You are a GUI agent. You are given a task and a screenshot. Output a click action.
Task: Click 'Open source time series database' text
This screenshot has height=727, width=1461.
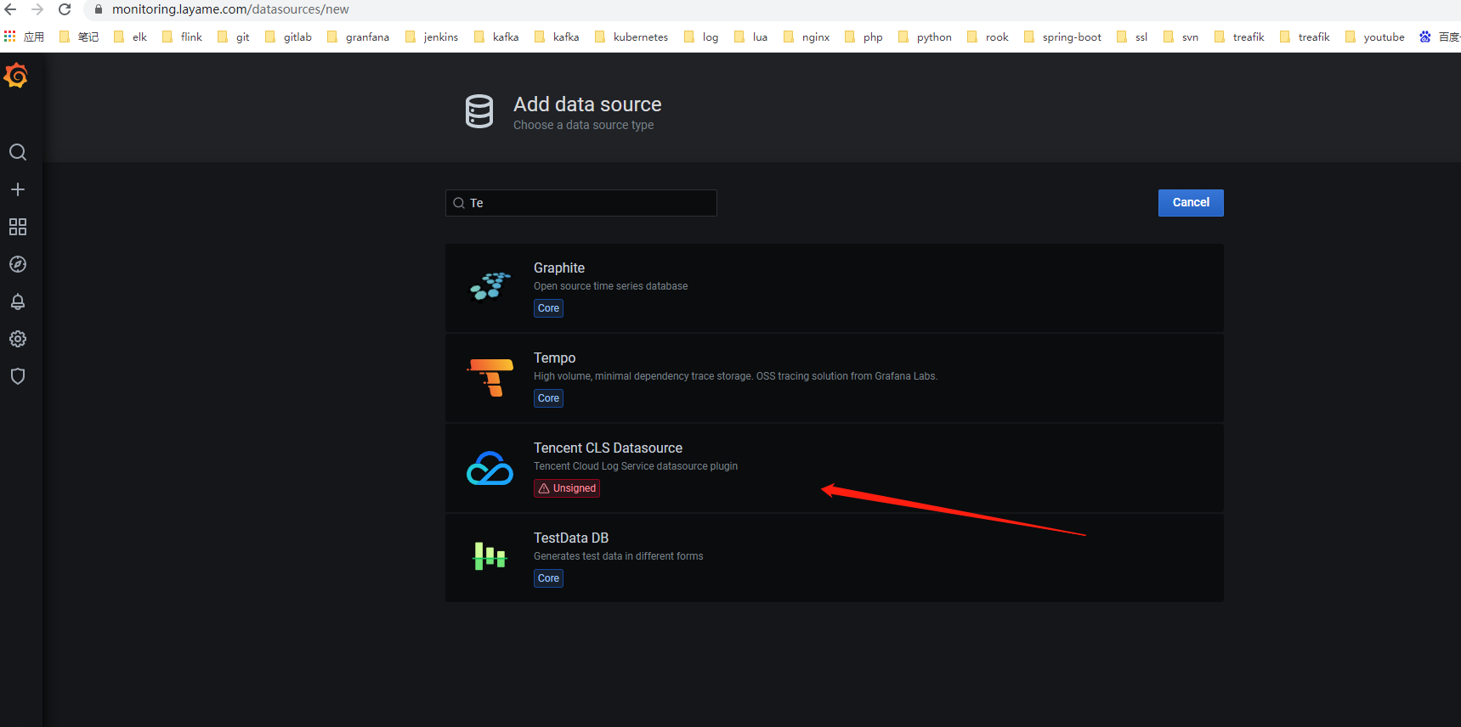(610, 286)
